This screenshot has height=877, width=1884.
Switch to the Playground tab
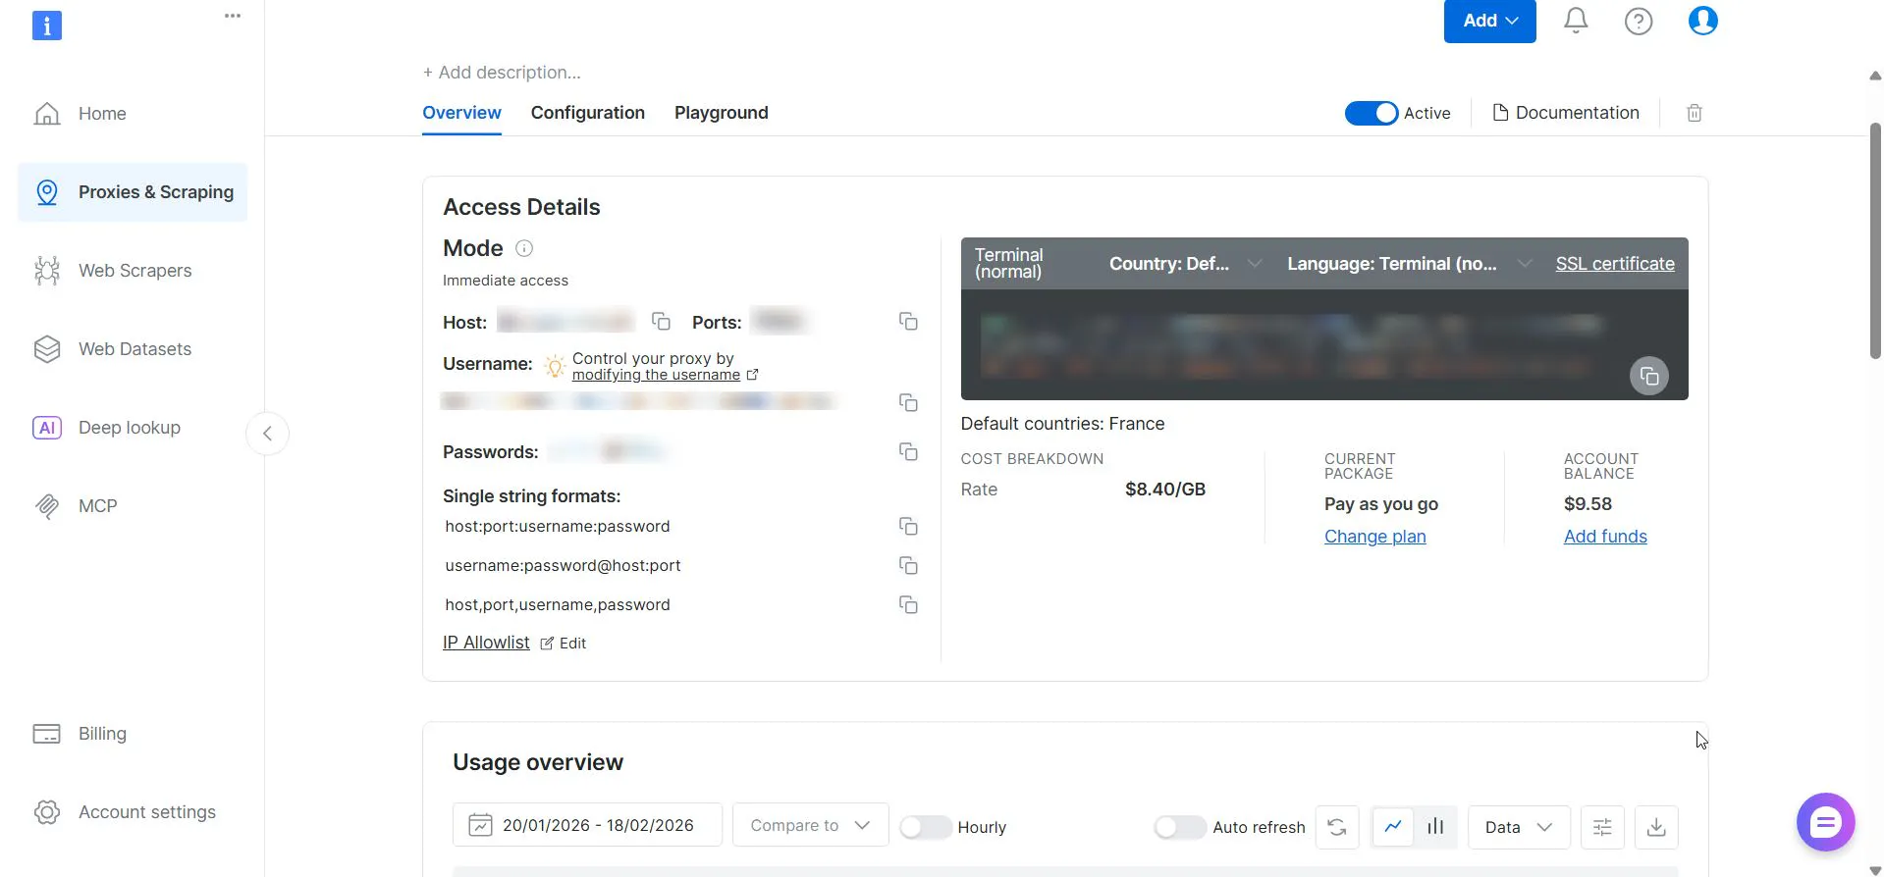coord(722,113)
